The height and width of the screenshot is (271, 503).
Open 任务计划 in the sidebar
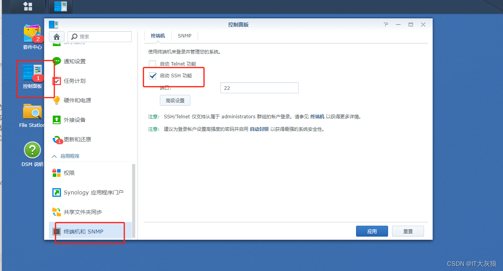click(90, 81)
